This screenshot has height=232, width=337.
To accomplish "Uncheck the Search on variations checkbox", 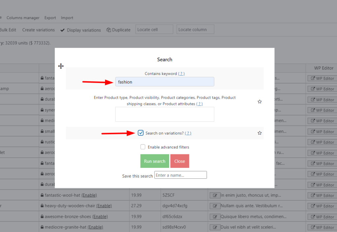I will (141, 132).
